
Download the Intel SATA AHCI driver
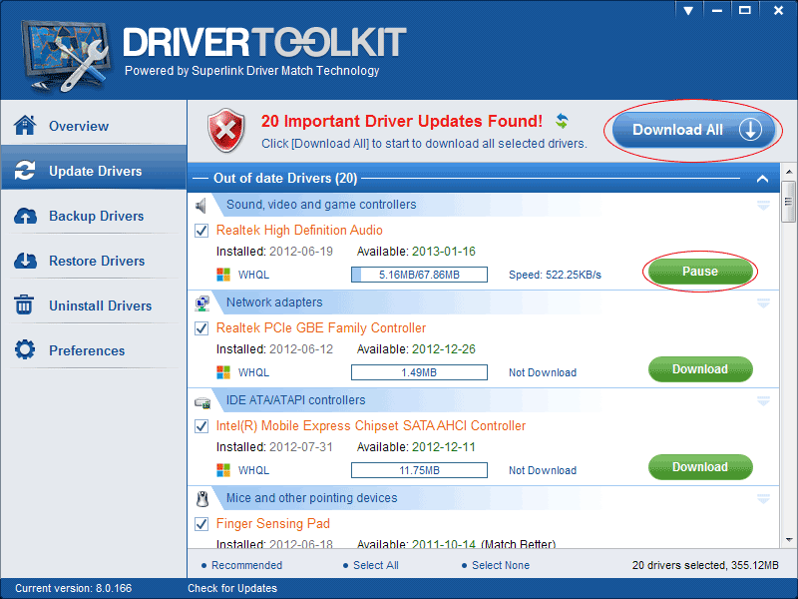700,466
